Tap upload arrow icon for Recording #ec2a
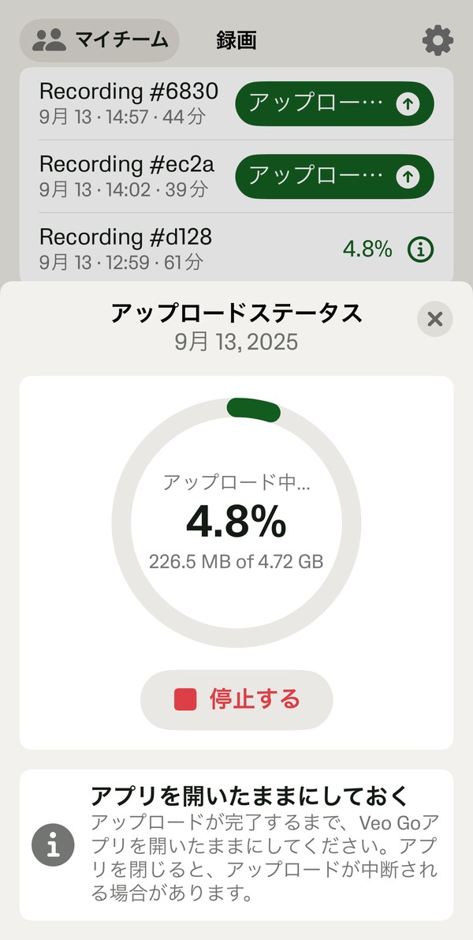 pos(408,177)
